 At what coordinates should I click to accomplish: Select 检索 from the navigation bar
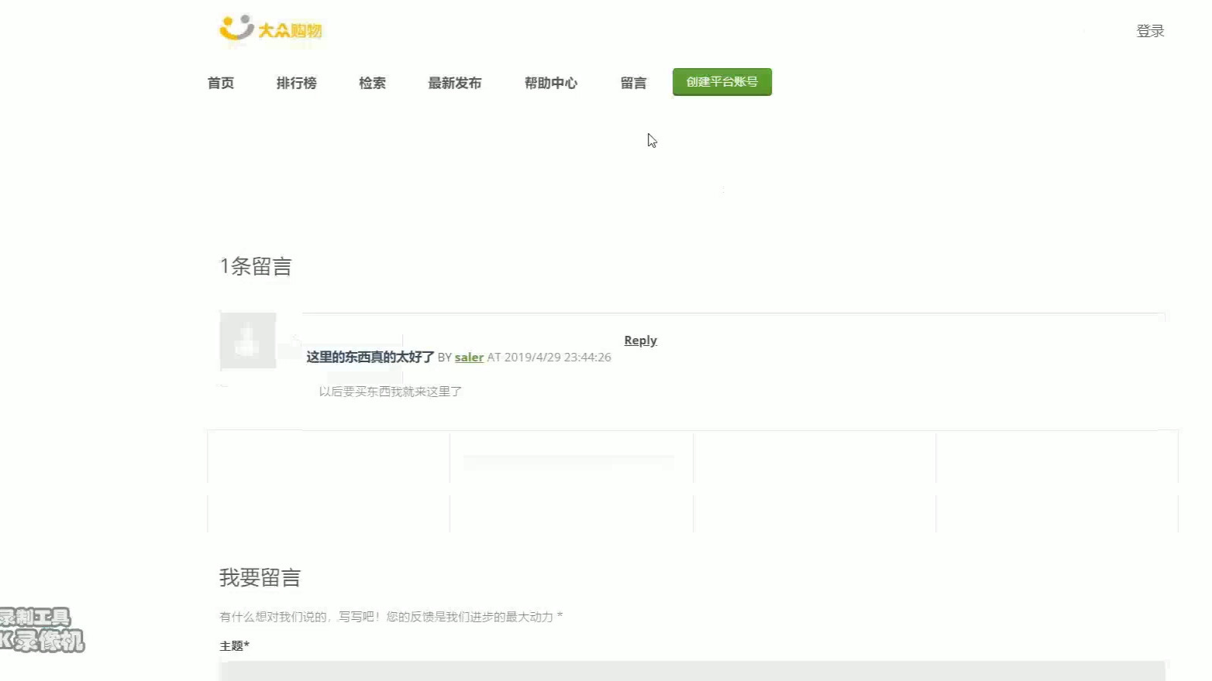371,83
